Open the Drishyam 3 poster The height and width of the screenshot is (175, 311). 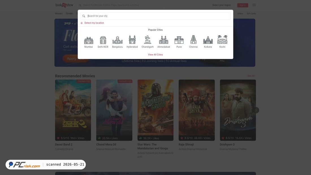point(238,110)
